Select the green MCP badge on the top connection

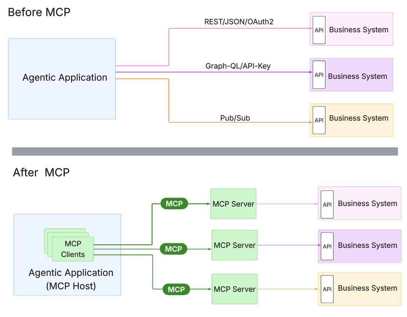click(174, 203)
